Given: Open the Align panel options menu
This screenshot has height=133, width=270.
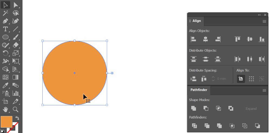Looking at the screenshot, I should tap(264, 21).
